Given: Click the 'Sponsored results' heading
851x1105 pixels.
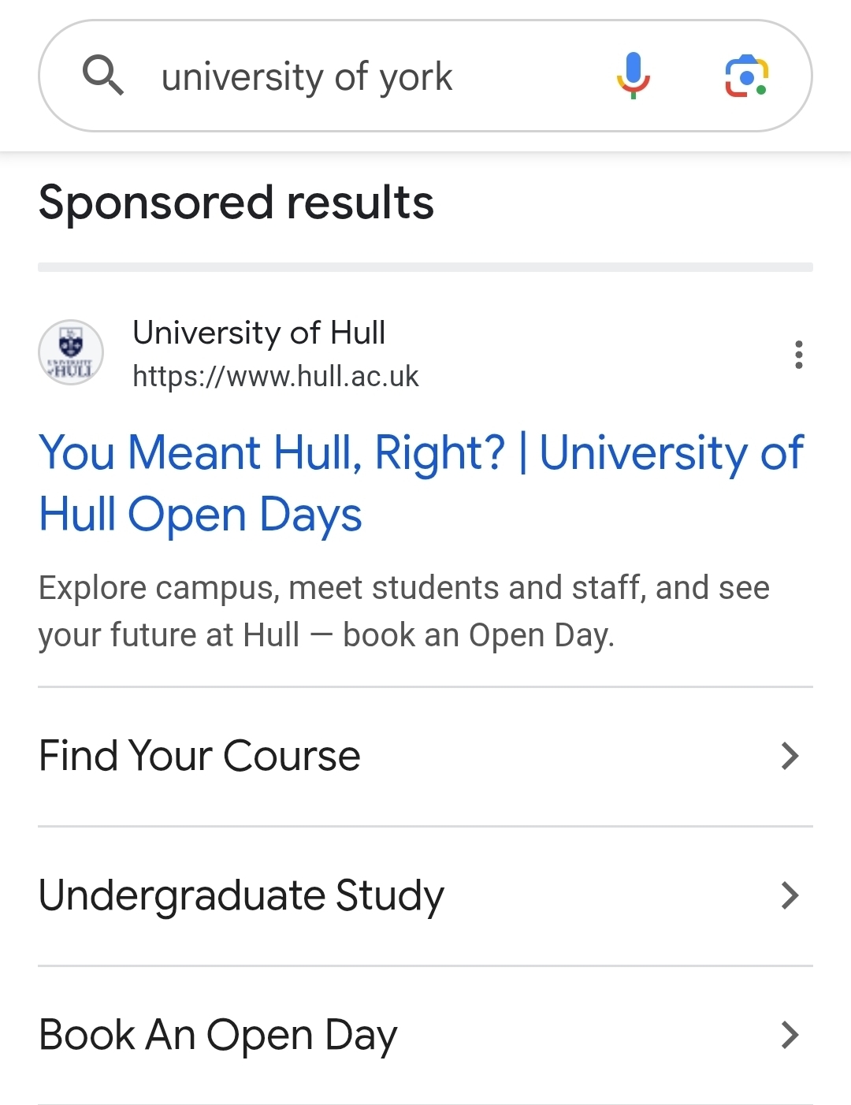Looking at the screenshot, I should 236,203.
